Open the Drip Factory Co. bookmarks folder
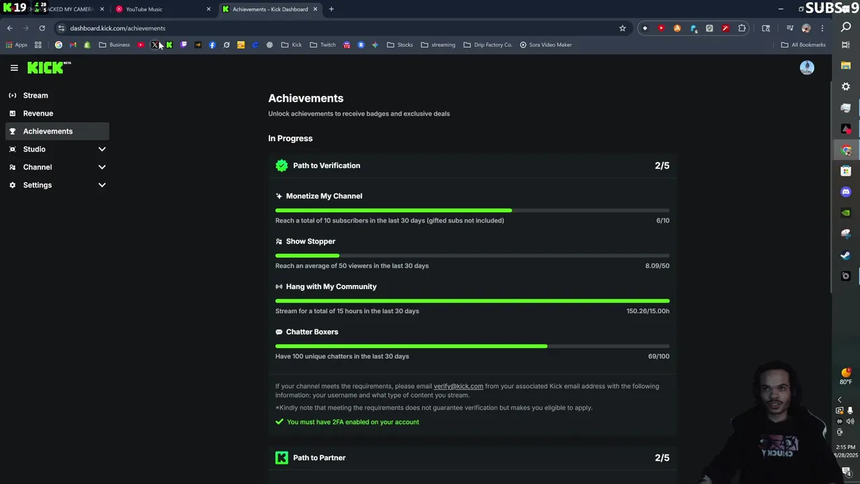 click(x=488, y=45)
